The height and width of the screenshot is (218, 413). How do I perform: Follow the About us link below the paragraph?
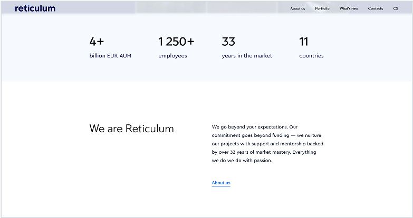pyautogui.click(x=221, y=183)
